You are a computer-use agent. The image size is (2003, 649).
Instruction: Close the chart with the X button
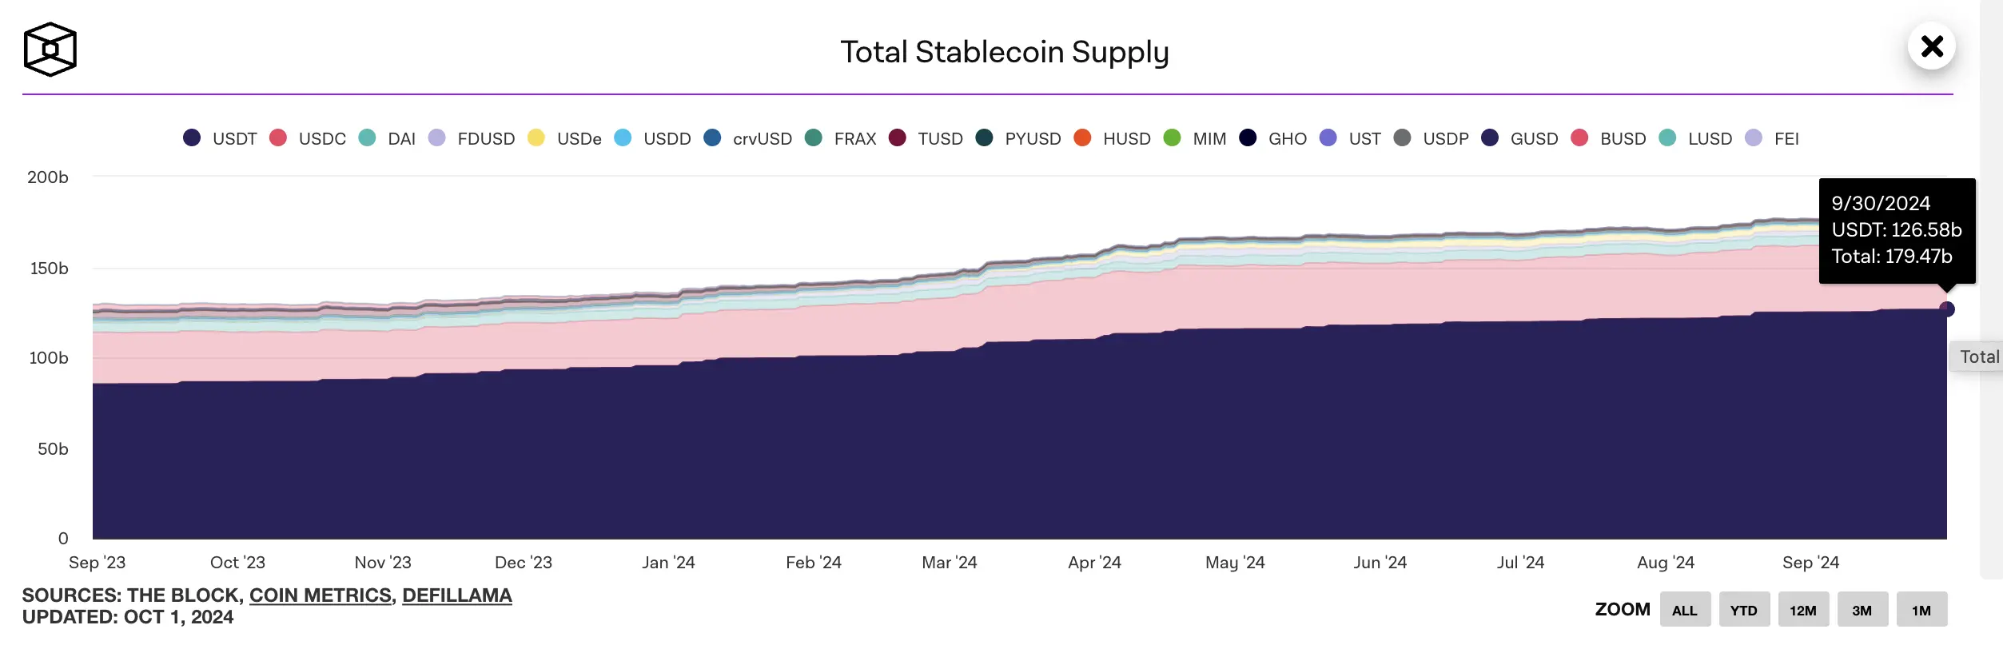(1931, 46)
